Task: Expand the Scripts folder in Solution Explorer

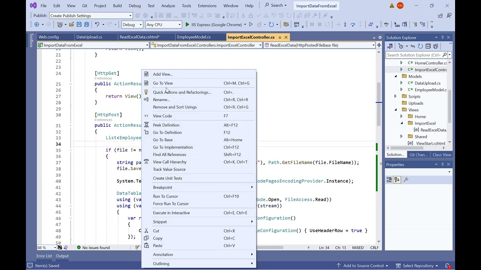Action: point(395,96)
